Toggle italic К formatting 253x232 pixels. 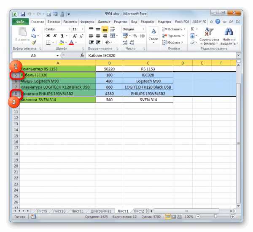(x=55, y=36)
